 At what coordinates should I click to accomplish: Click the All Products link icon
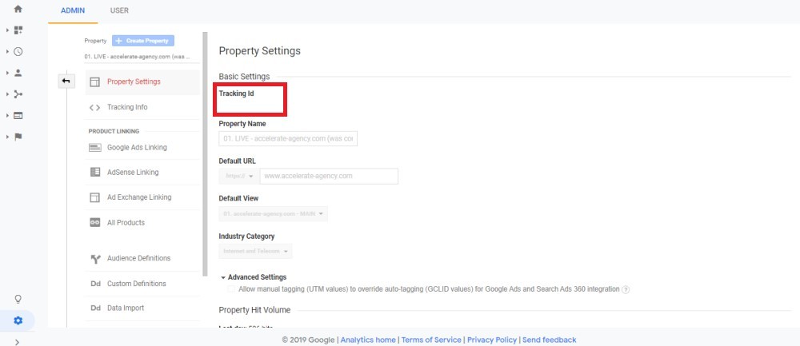coord(95,223)
